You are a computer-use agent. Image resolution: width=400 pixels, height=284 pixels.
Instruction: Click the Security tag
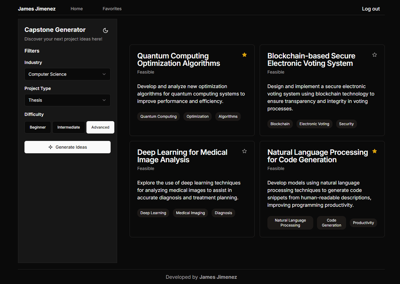pos(346,124)
